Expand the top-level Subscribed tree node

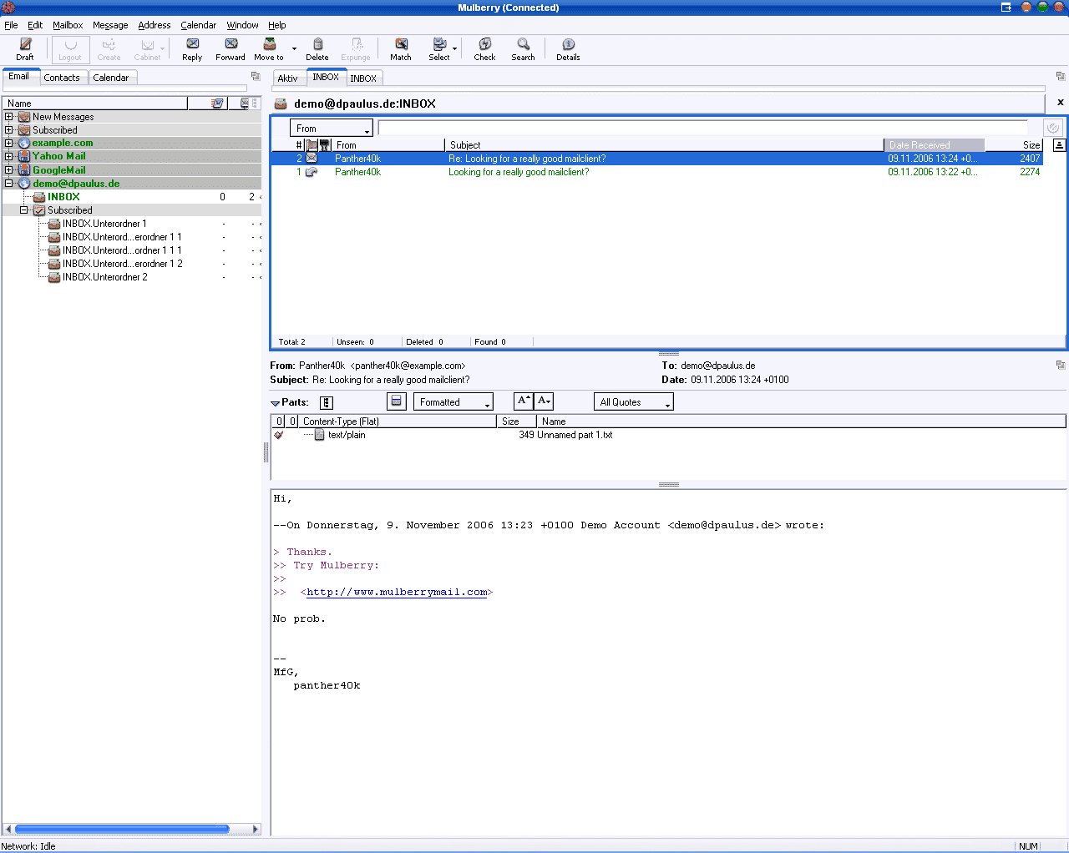(x=9, y=130)
